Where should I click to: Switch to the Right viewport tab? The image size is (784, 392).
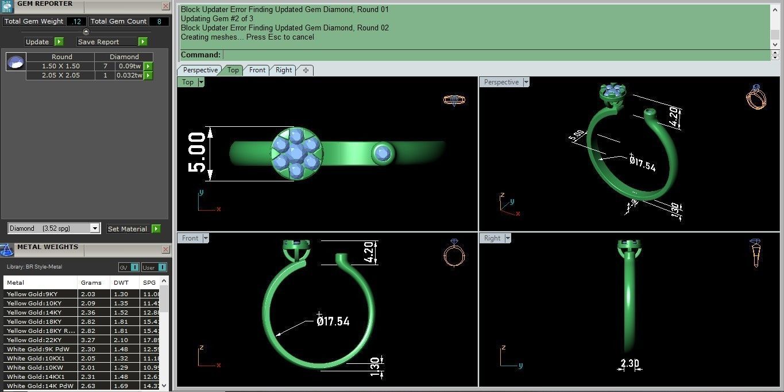coord(284,70)
